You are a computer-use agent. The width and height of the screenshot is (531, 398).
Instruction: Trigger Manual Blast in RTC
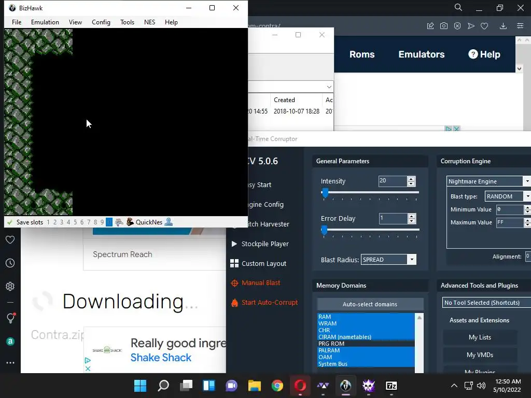pyautogui.click(x=255, y=283)
